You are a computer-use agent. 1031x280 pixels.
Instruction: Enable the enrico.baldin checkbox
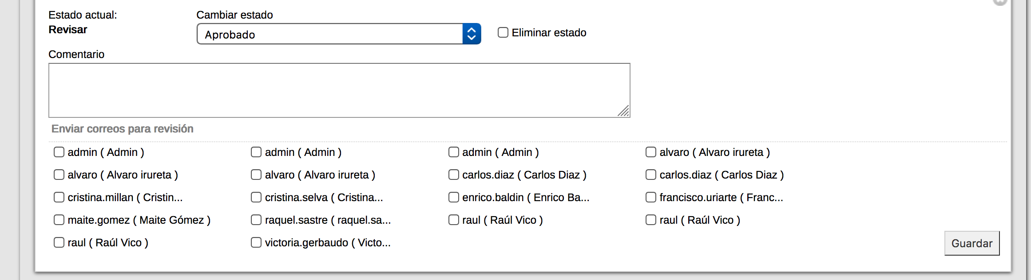pyautogui.click(x=453, y=197)
